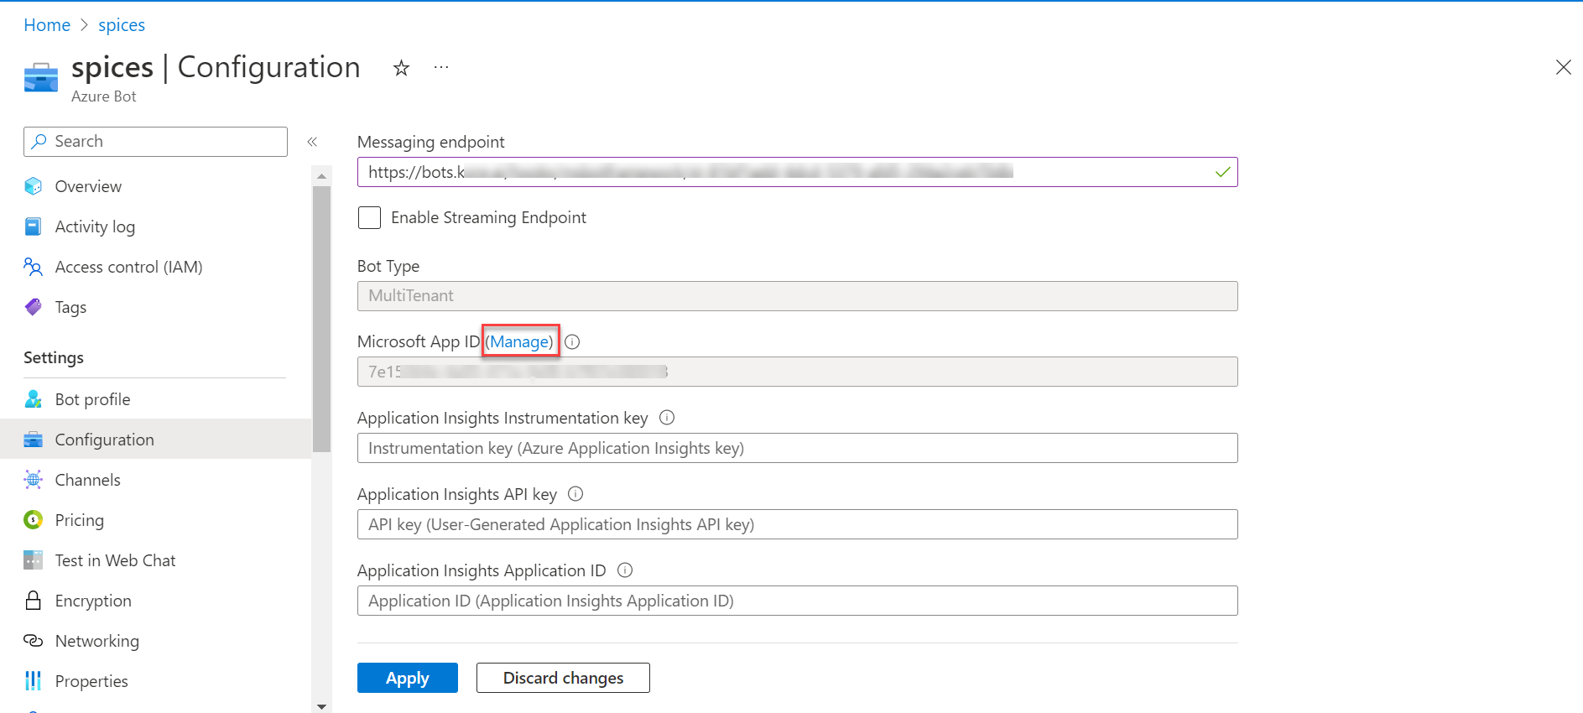
Task: Click the green Pricing icon
Action: pos(34,520)
